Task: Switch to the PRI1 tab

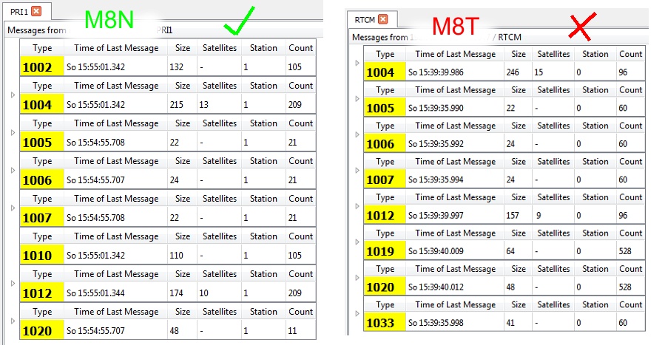Action: click(x=18, y=11)
